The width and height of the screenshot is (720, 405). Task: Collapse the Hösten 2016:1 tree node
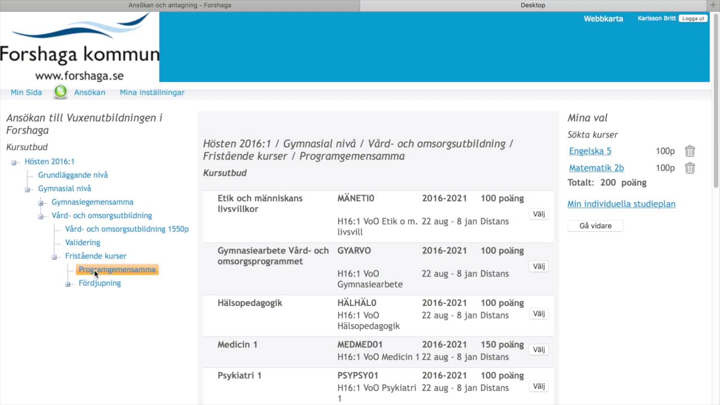tap(14, 162)
